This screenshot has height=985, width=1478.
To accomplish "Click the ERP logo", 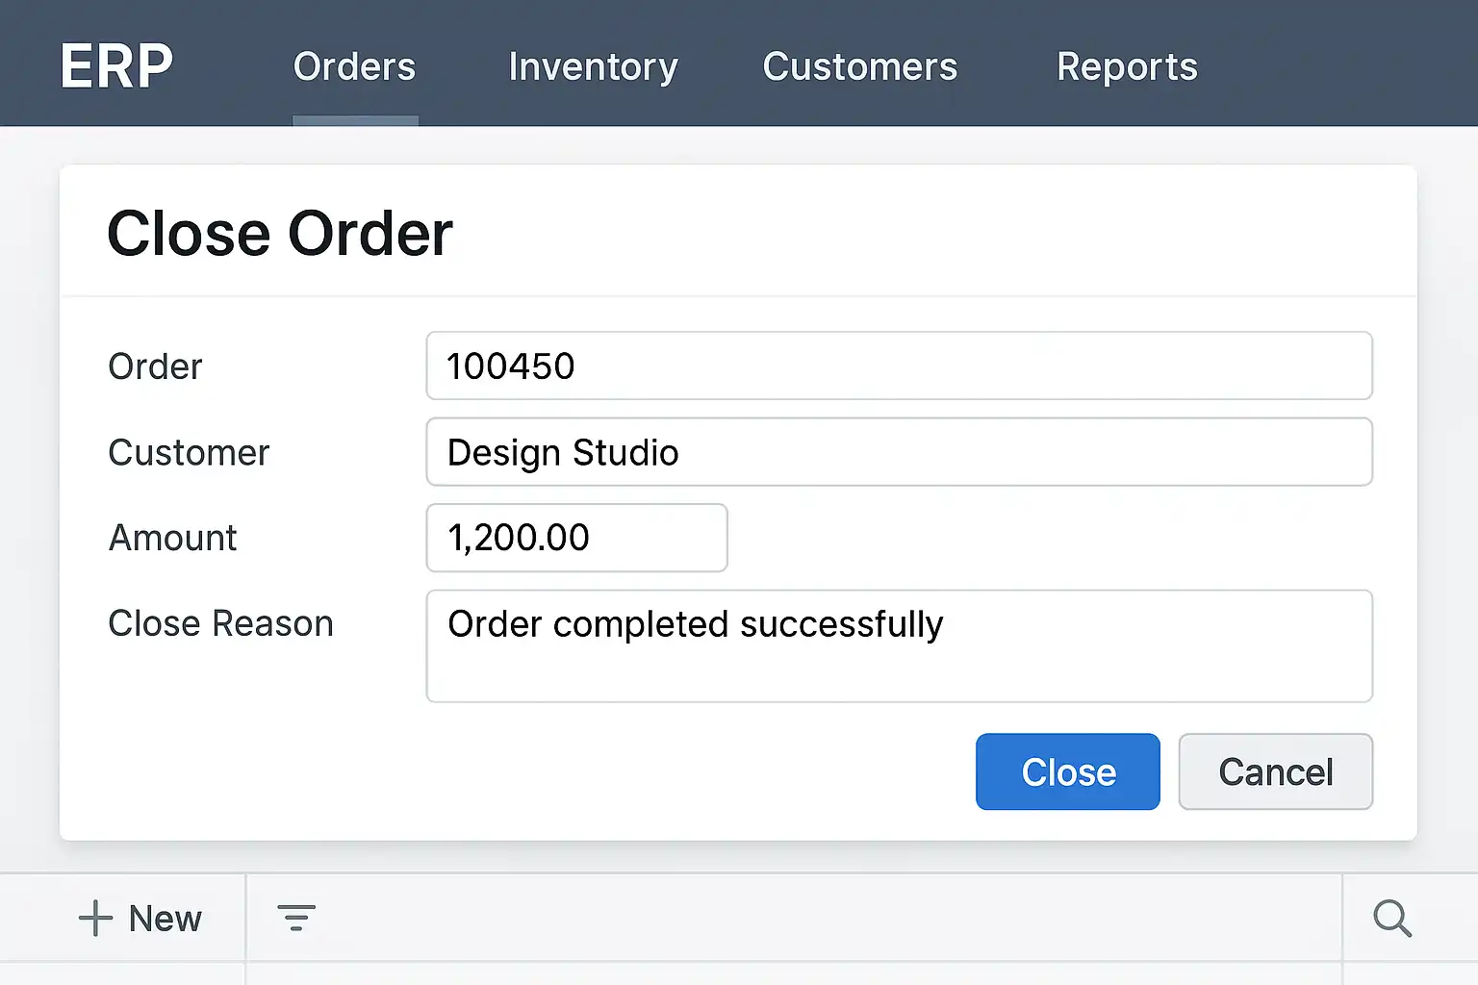I will pyautogui.click(x=116, y=66).
